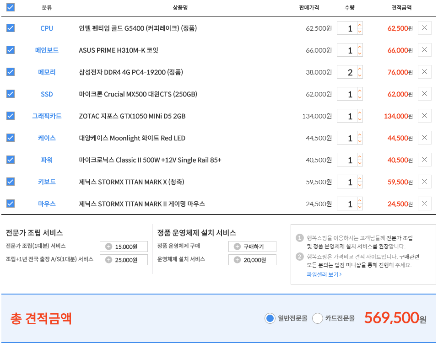Increase 케이스 quantity using up arrow
The width and height of the screenshot is (438, 343).
pos(360,134)
